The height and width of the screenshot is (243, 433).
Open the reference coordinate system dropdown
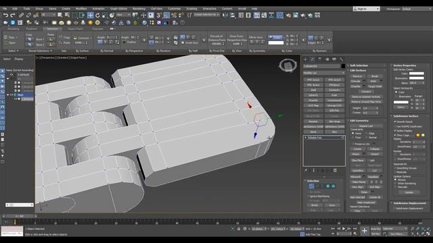click(x=123, y=15)
